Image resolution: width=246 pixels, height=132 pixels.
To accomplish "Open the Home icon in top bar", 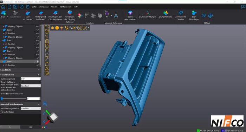I will click(3, 7).
